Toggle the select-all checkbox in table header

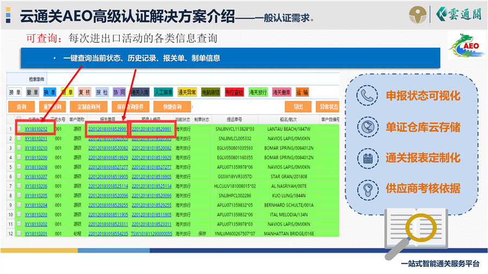point(19,119)
